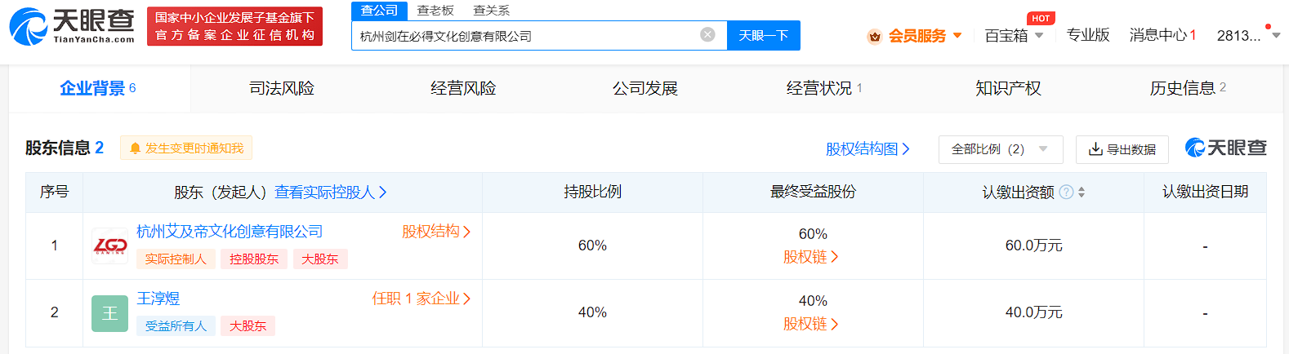1289x354 pixels.
Task: Clear the search box with the X icon
Action: coord(708,34)
